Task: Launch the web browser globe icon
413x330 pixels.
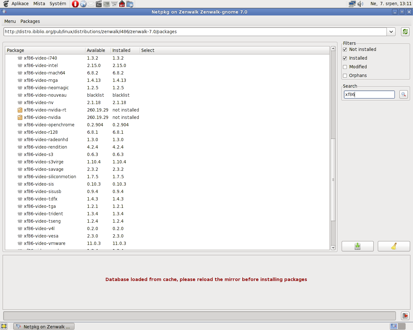Action: tap(83, 4)
